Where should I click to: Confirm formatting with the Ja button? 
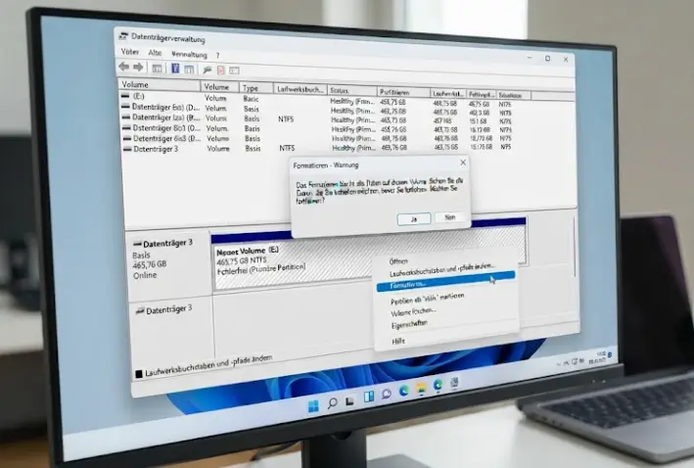[414, 219]
